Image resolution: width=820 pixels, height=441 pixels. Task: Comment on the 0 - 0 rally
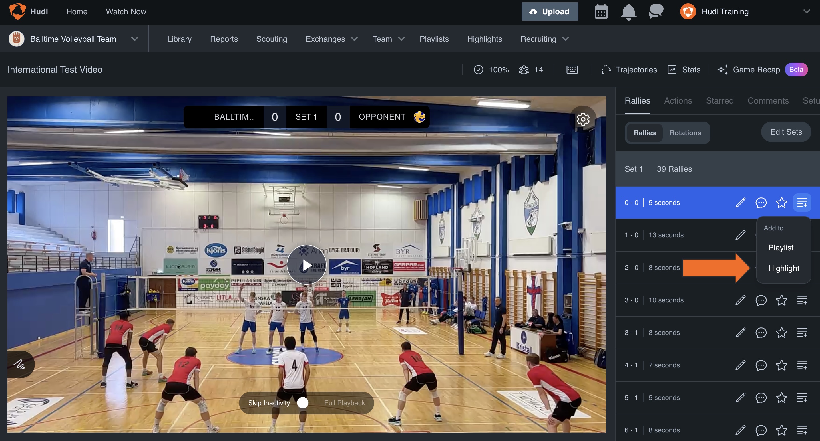[x=761, y=203]
